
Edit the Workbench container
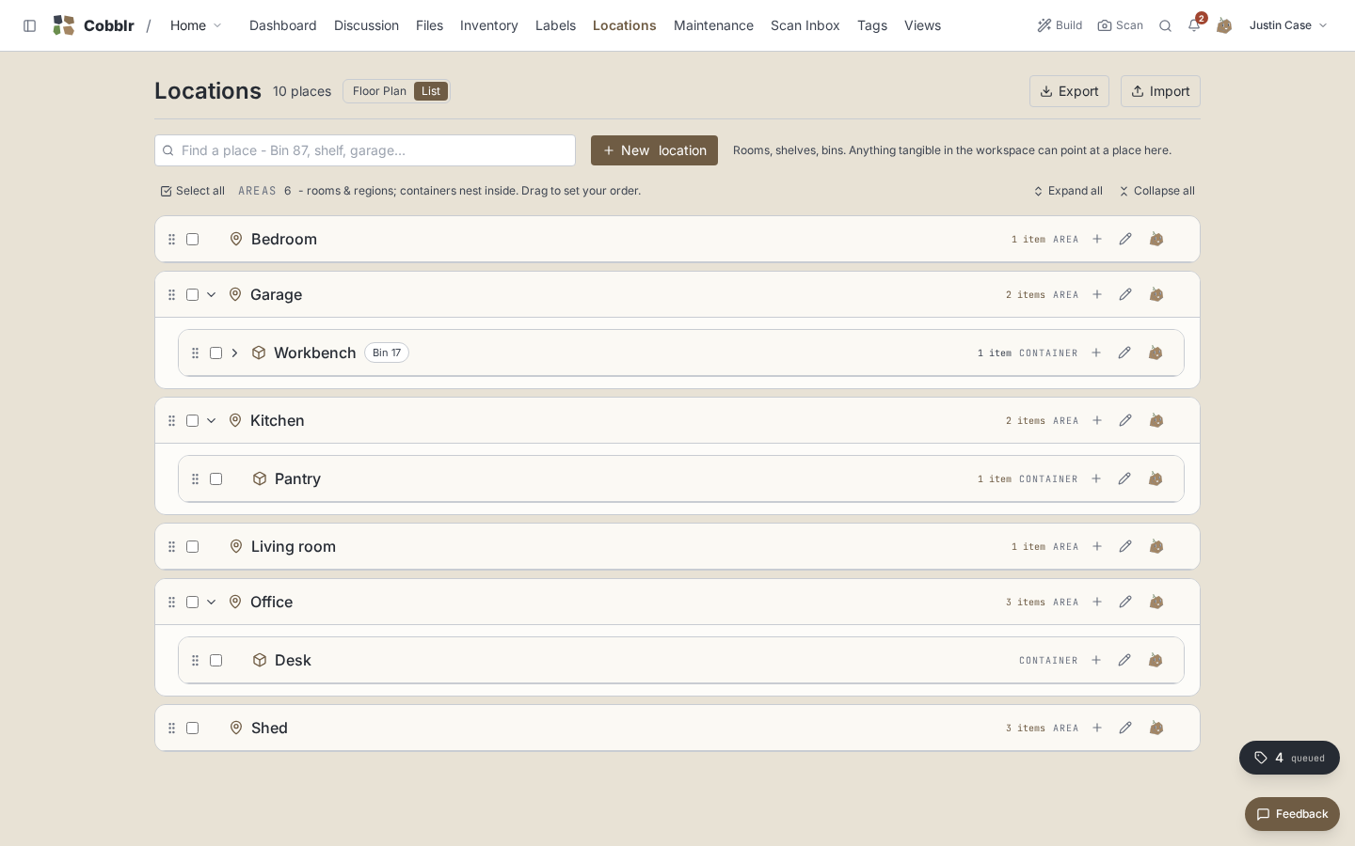[x=1124, y=352]
